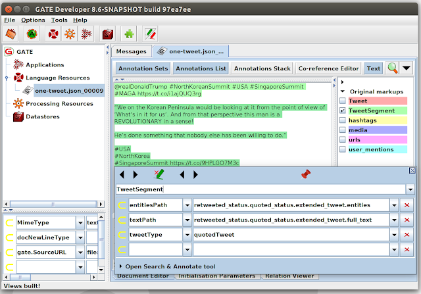The height and width of the screenshot is (294, 421).
Task: Click in the TweetSegment annotation type field
Action: [x=260, y=189]
